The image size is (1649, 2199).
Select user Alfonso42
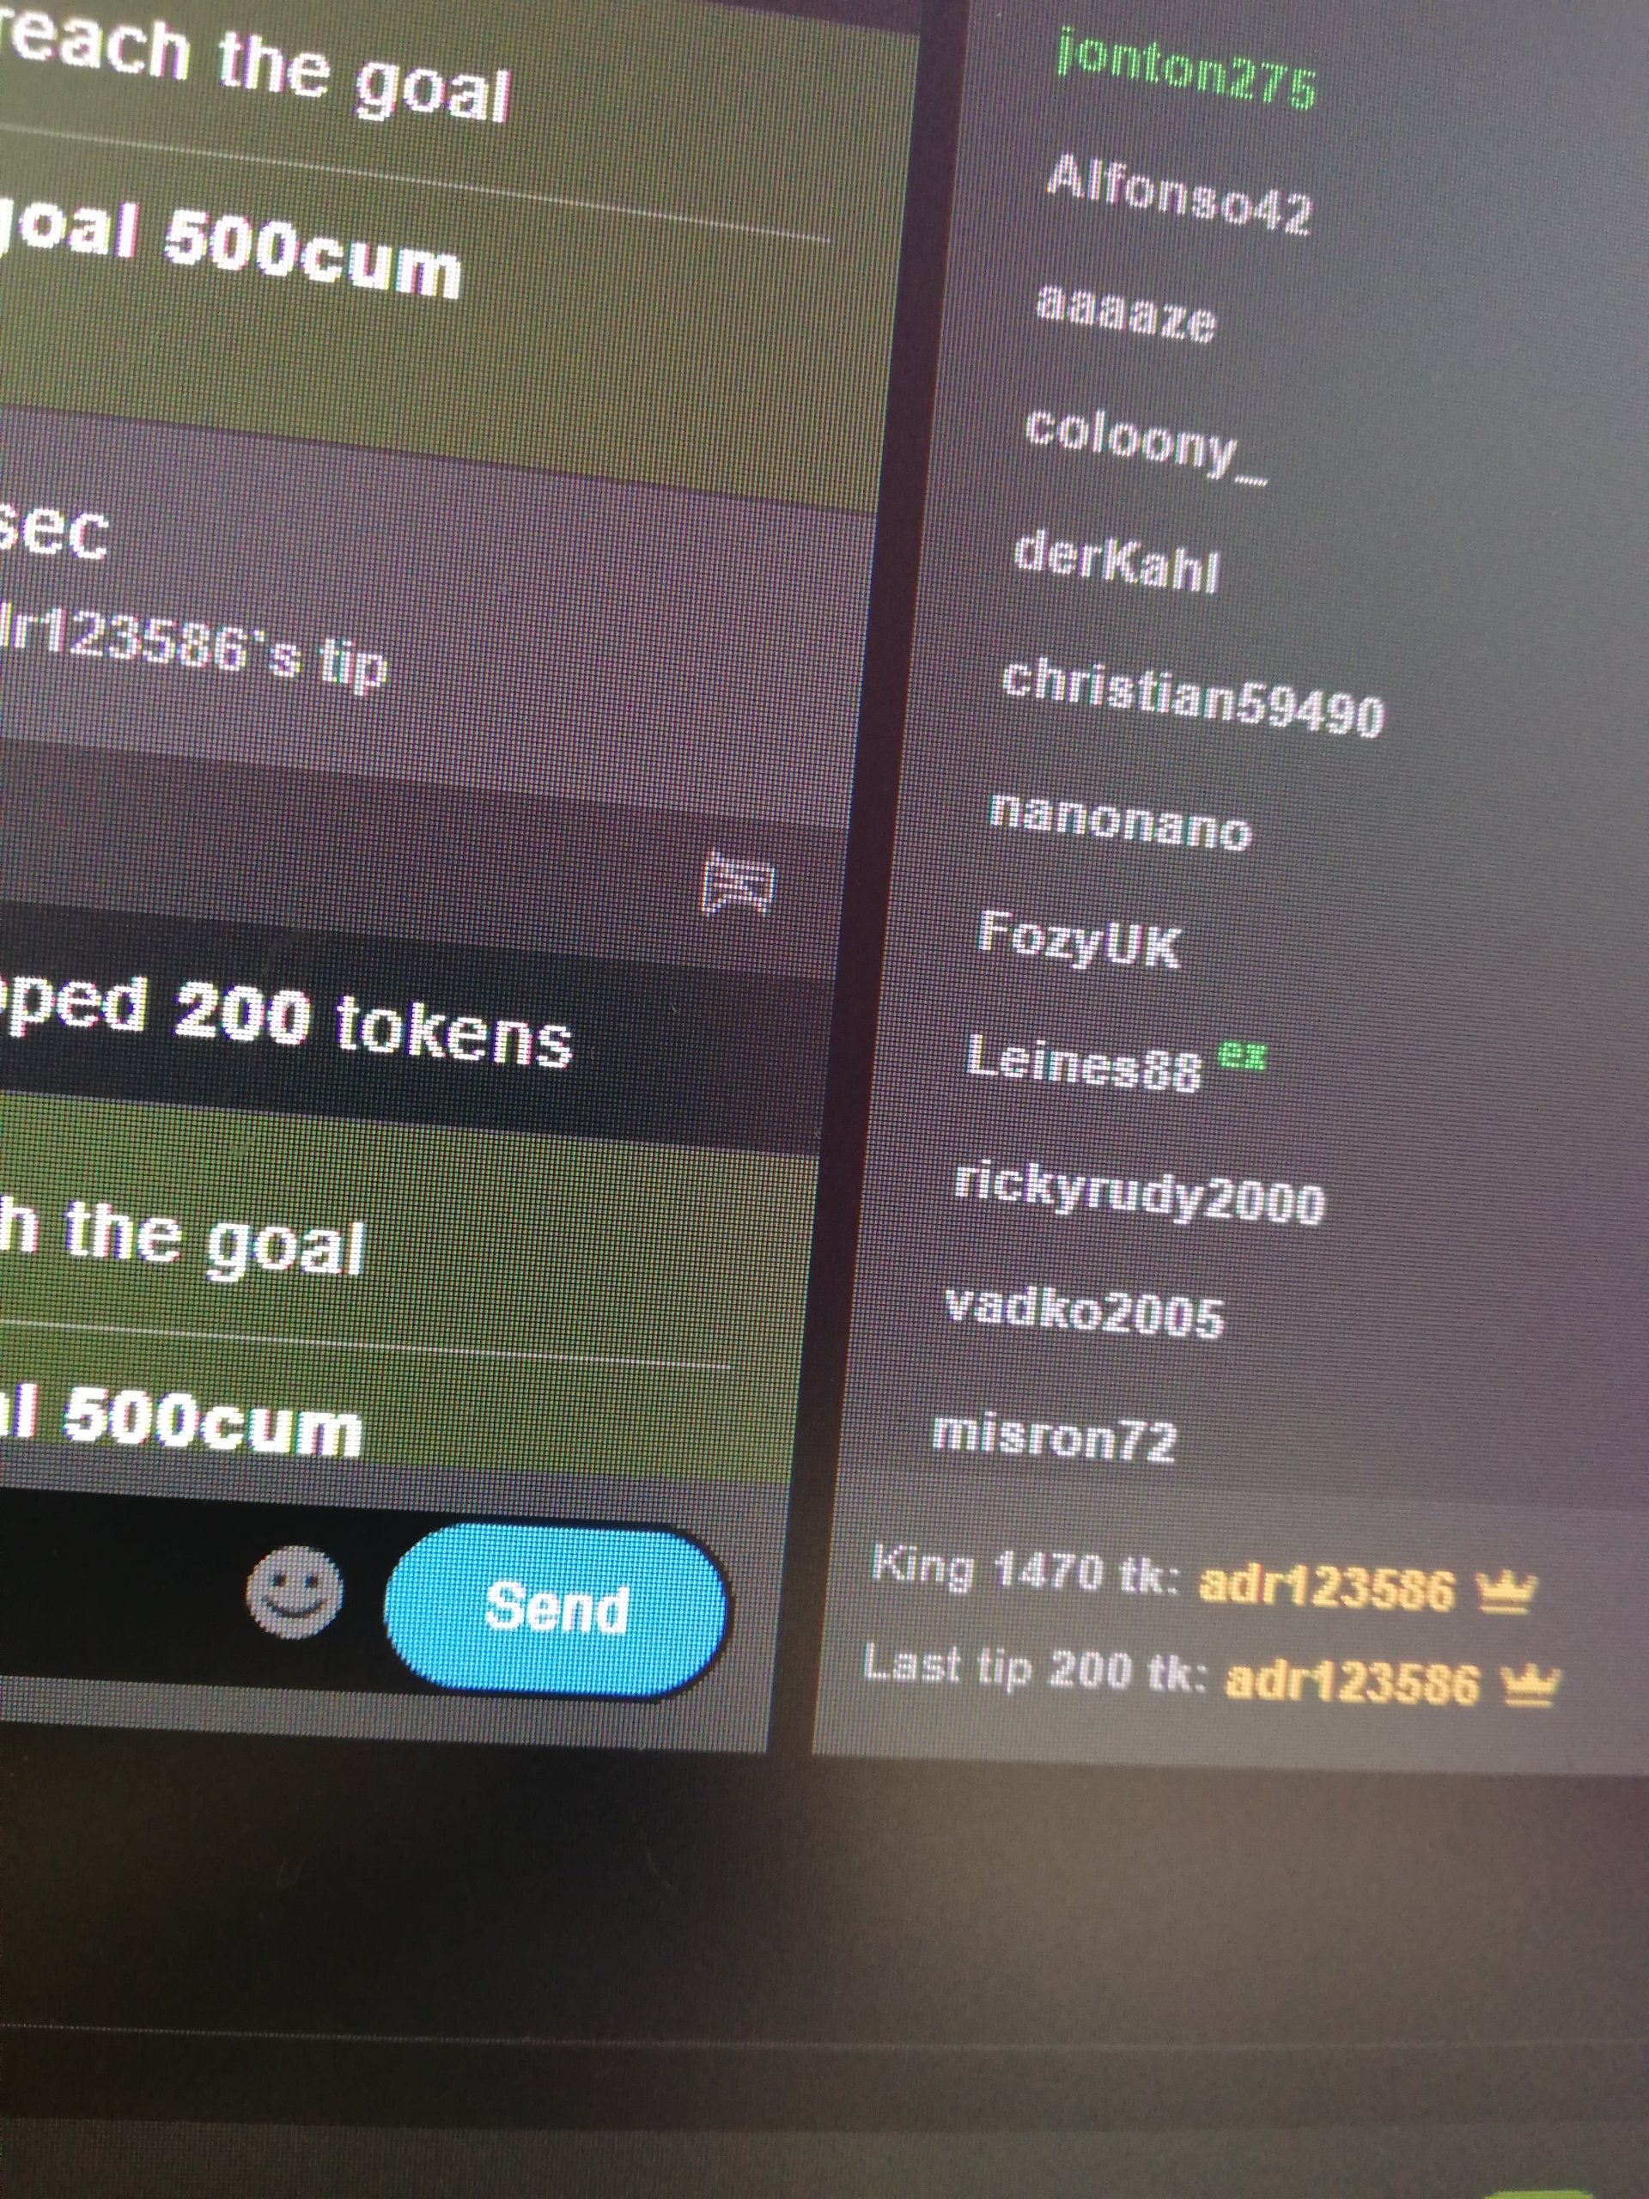click(x=1179, y=195)
